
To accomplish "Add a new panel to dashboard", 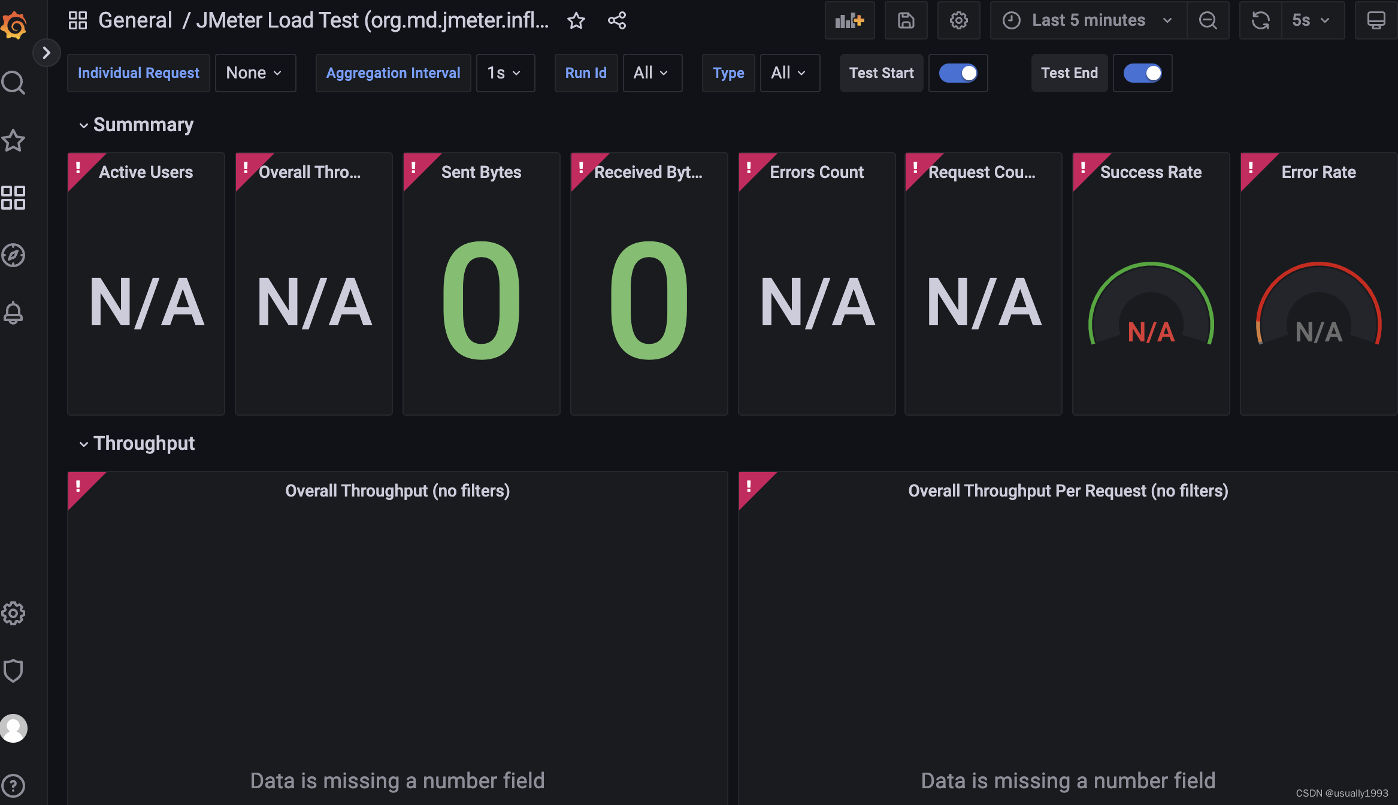I will point(850,20).
